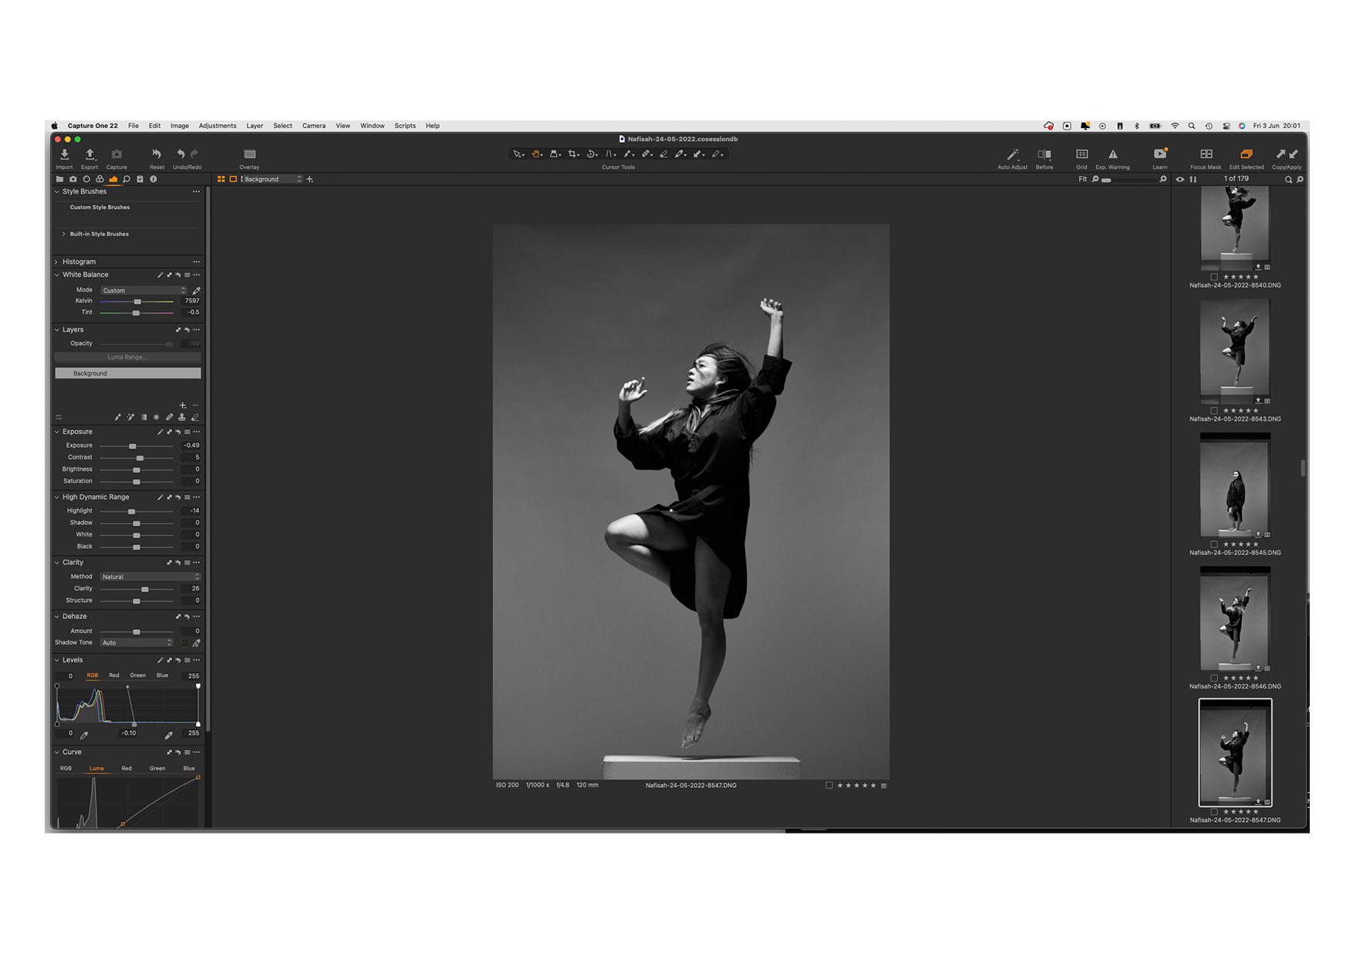Collapse the Exposure panel
The height and width of the screenshot is (956, 1353).
(x=56, y=432)
